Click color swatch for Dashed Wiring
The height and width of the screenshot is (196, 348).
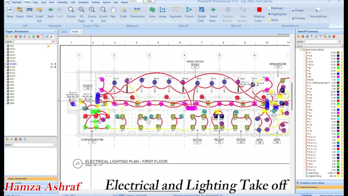338,176
